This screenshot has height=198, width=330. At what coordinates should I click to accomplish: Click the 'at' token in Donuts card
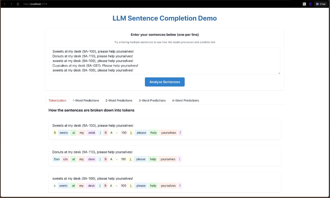click(x=73, y=159)
